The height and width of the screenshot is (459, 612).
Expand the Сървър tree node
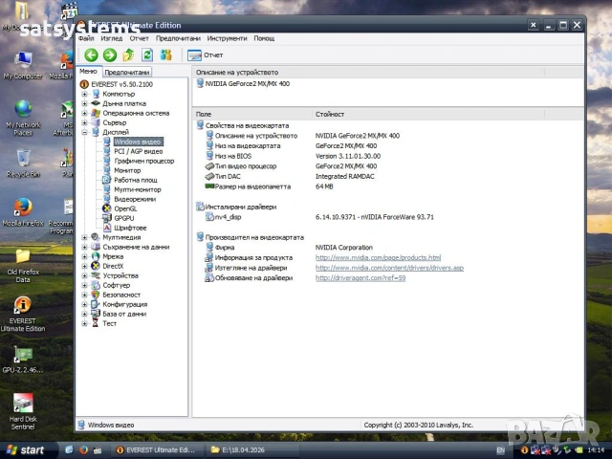tap(84, 122)
